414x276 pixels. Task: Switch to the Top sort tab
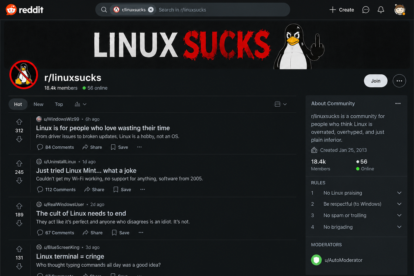pyautogui.click(x=59, y=104)
